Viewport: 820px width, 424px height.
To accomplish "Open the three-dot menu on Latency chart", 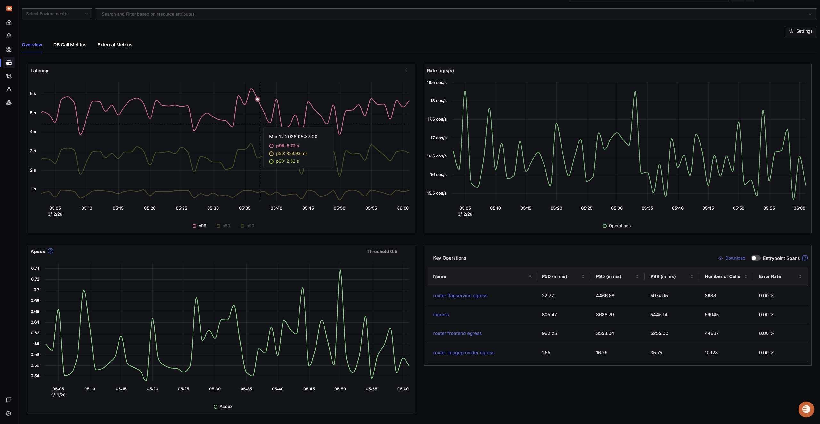I will tap(407, 70).
